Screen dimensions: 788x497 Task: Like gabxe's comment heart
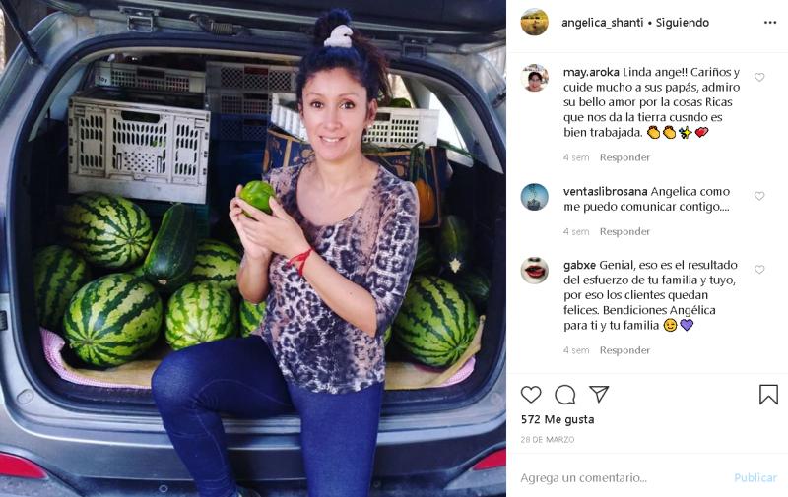point(759,270)
